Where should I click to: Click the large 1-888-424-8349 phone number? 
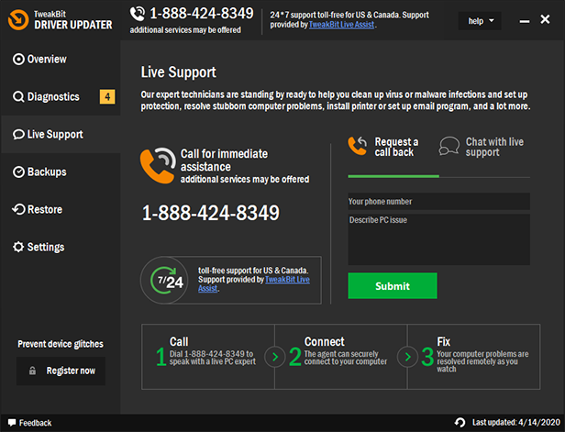click(x=211, y=213)
